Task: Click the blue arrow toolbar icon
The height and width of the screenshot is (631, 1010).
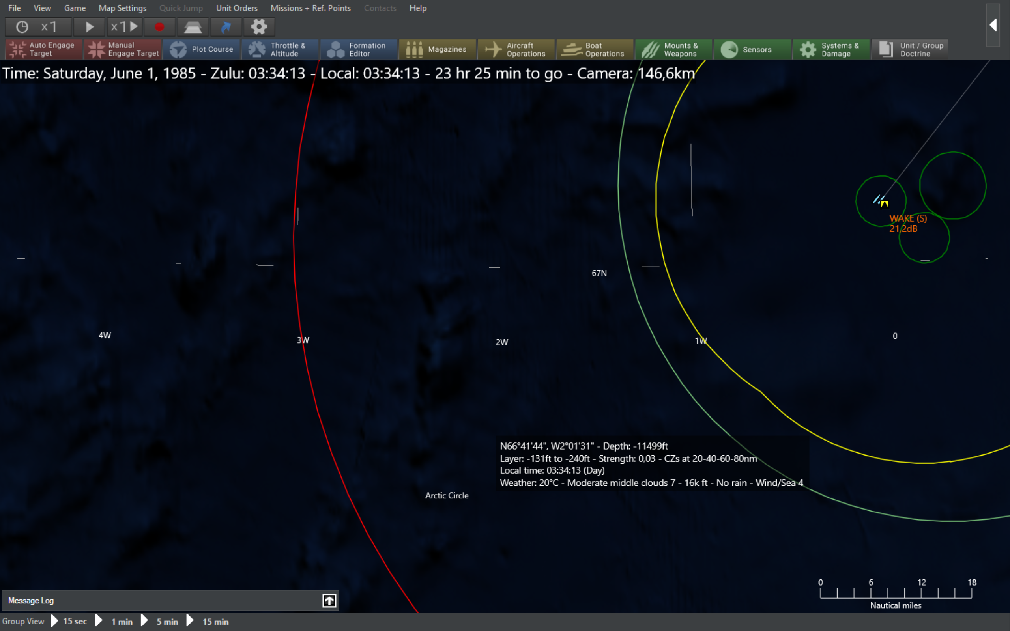Action: [226, 27]
